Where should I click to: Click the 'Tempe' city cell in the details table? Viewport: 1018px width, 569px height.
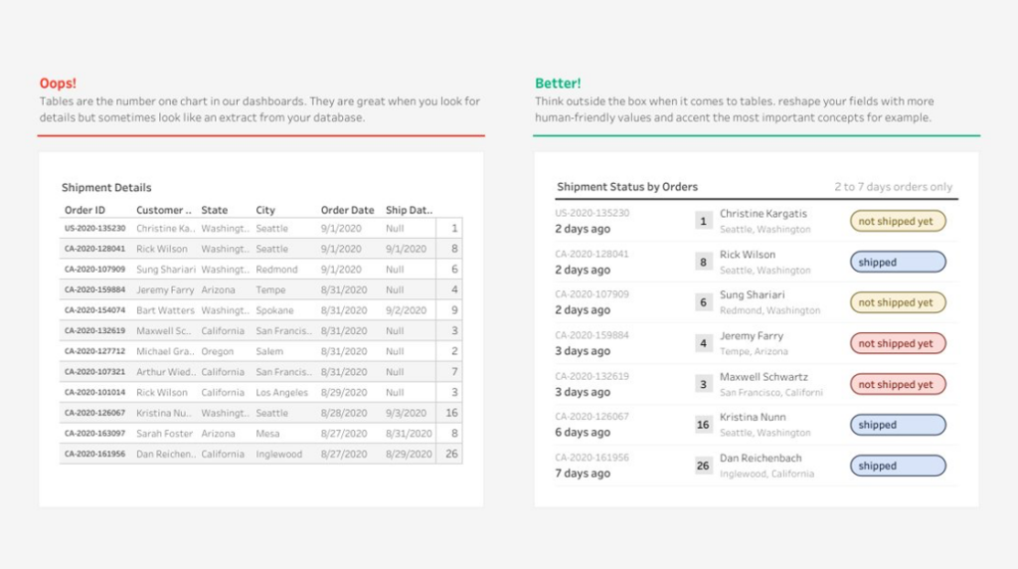click(270, 289)
